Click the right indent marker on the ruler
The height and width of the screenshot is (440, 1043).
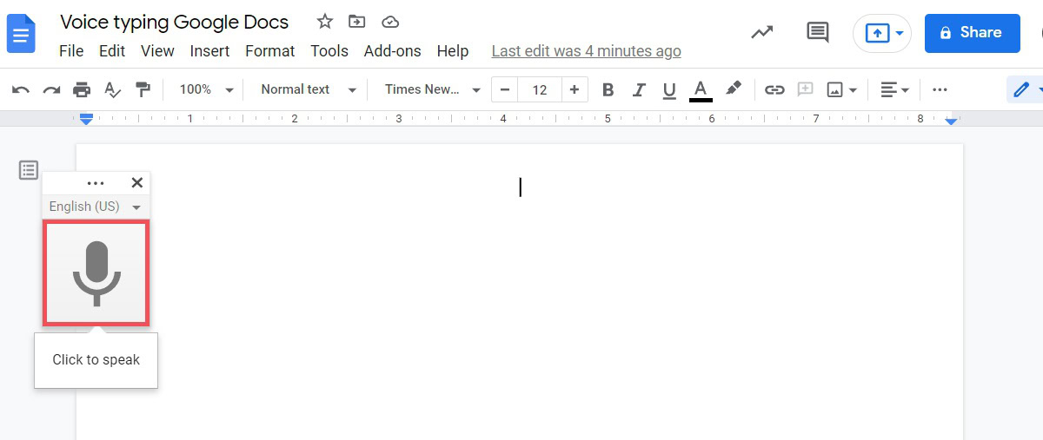pyautogui.click(x=951, y=121)
